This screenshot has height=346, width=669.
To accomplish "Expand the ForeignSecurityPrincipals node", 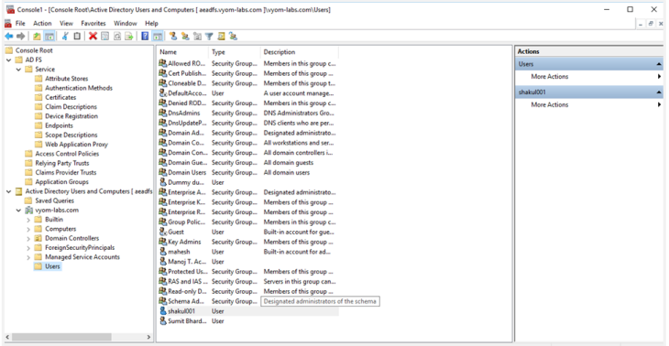I will click(x=28, y=248).
